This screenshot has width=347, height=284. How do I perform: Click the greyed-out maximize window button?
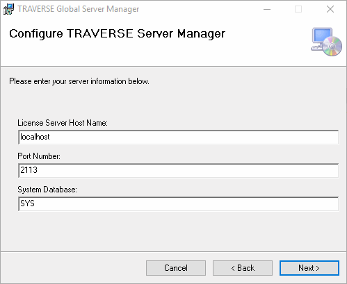(298, 9)
